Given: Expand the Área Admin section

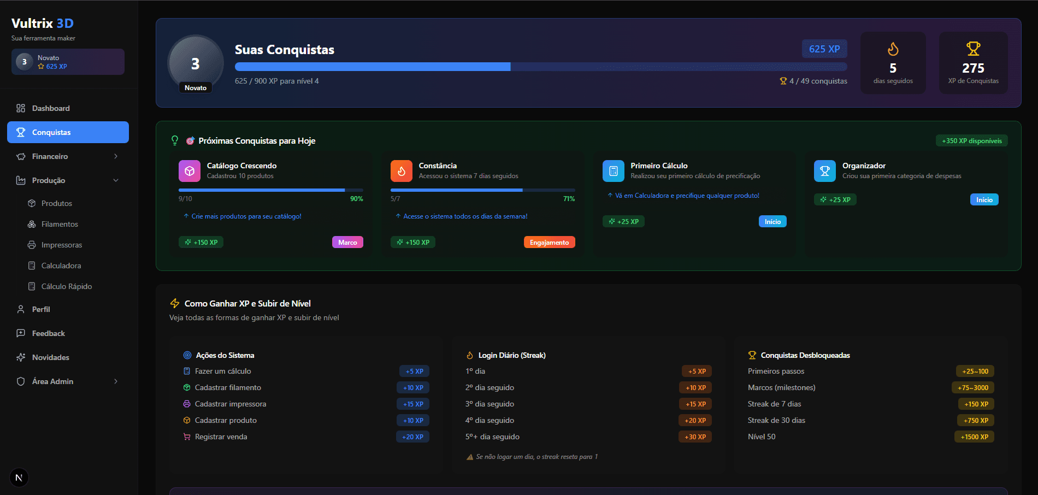Looking at the screenshot, I should [116, 381].
